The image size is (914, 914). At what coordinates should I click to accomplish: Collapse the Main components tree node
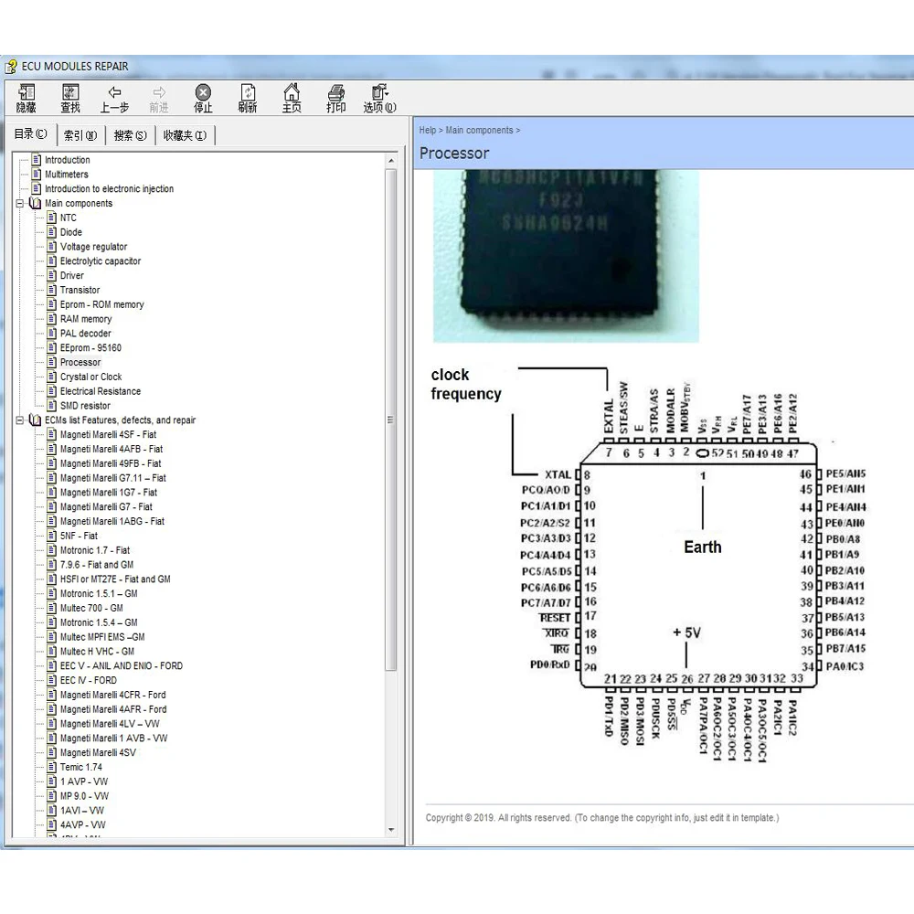(x=20, y=204)
